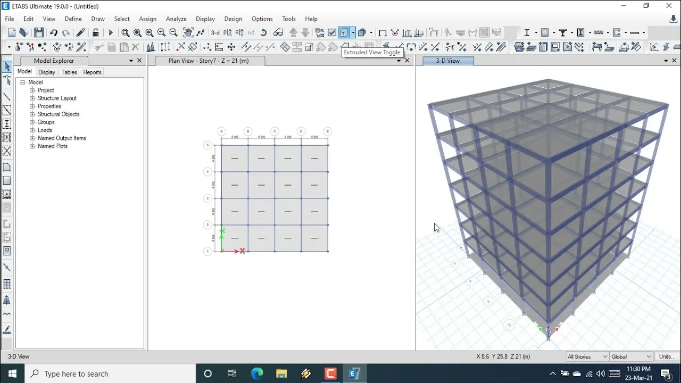
Task: Open the Set Display Options checkbox icon
Action: (x=332, y=33)
